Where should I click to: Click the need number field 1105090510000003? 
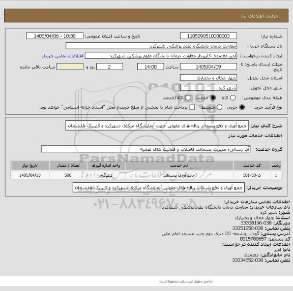(x=209, y=36)
